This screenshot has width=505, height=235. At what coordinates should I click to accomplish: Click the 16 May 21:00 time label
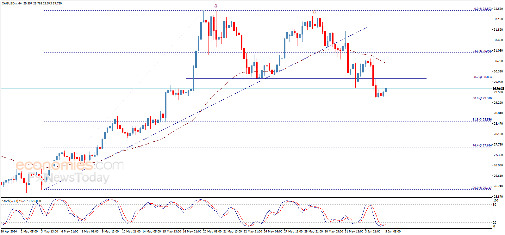pos(192,232)
